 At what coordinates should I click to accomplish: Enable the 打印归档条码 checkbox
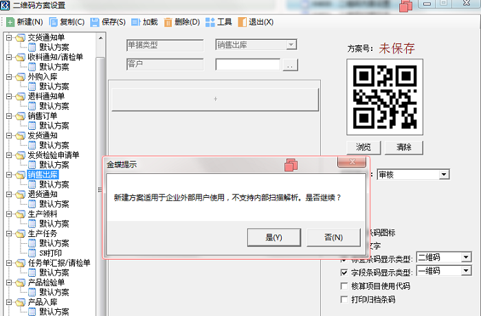pos(345,300)
